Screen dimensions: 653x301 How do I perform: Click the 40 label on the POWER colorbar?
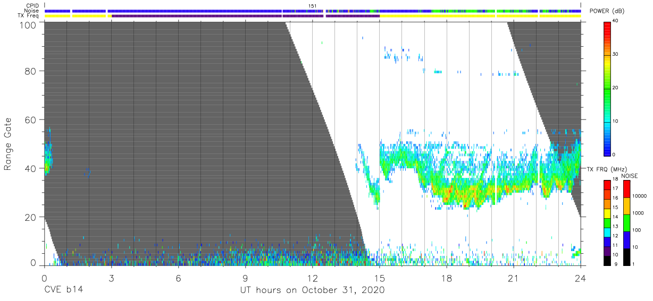pos(616,21)
